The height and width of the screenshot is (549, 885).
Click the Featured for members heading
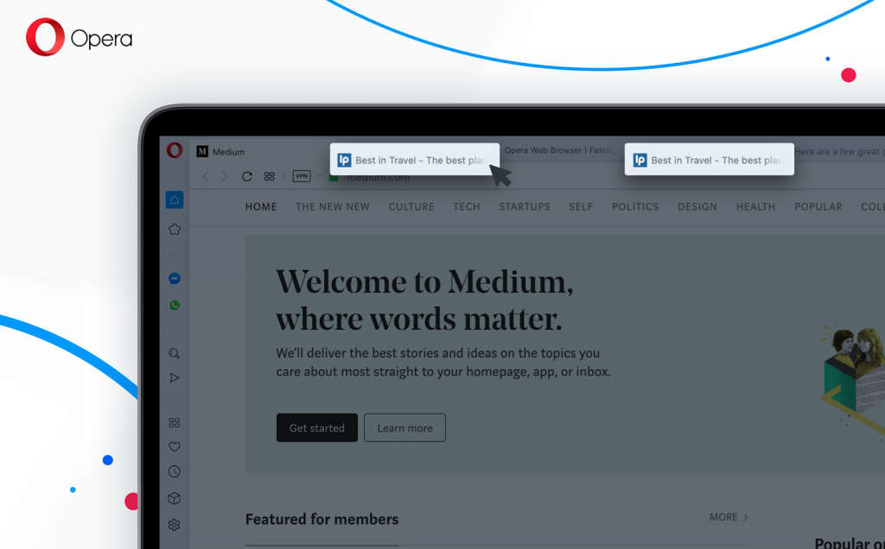[322, 519]
